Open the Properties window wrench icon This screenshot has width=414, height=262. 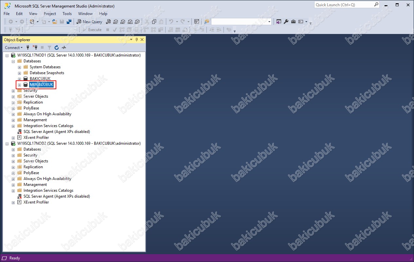tap(286, 22)
